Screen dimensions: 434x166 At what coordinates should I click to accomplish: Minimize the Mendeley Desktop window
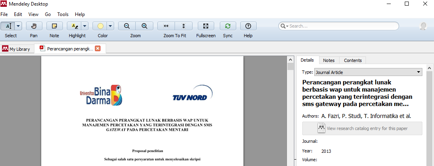coord(388,4)
